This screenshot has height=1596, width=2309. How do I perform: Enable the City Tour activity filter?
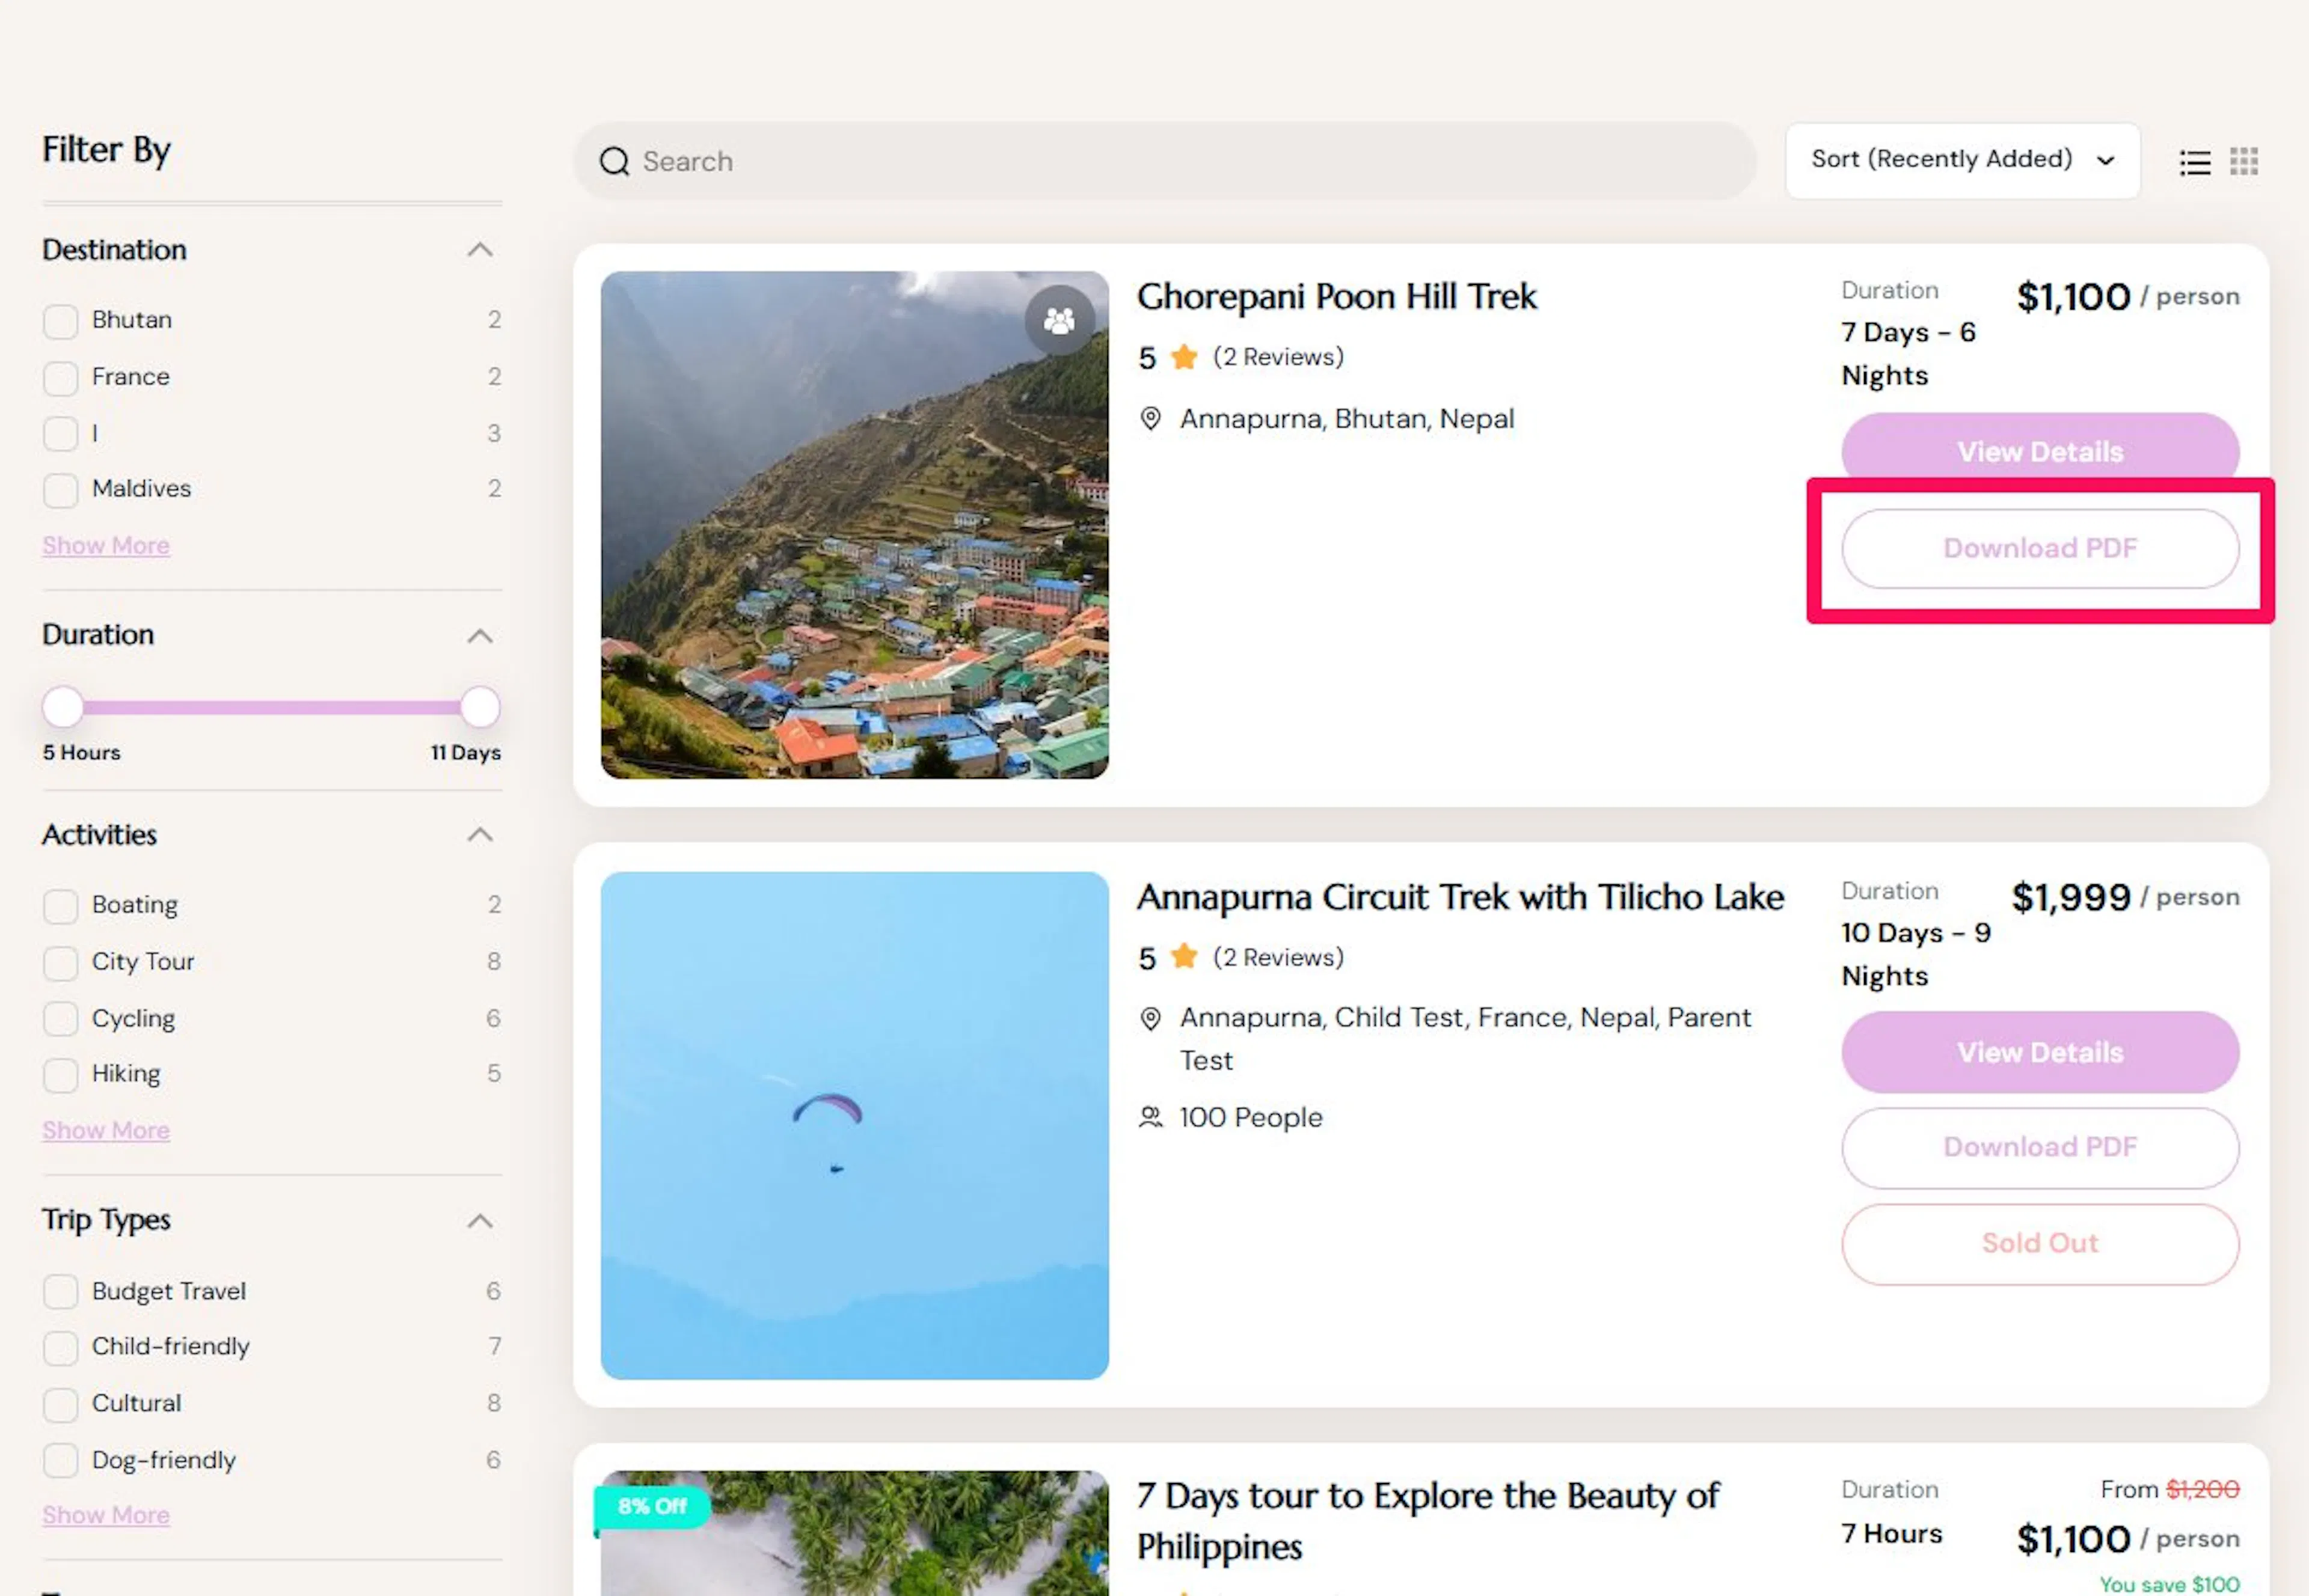pos(61,963)
